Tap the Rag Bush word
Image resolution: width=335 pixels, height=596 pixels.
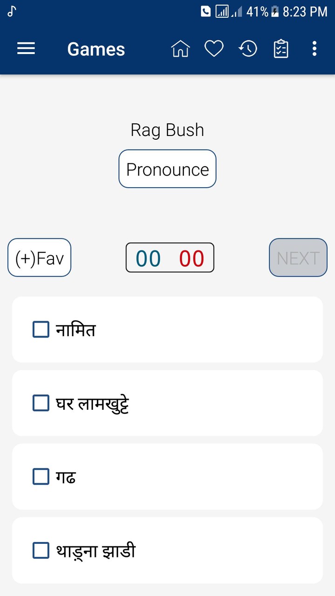click(167, 130)
